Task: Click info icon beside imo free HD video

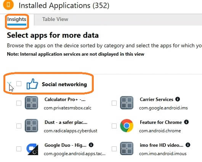Action: point(188,145)
